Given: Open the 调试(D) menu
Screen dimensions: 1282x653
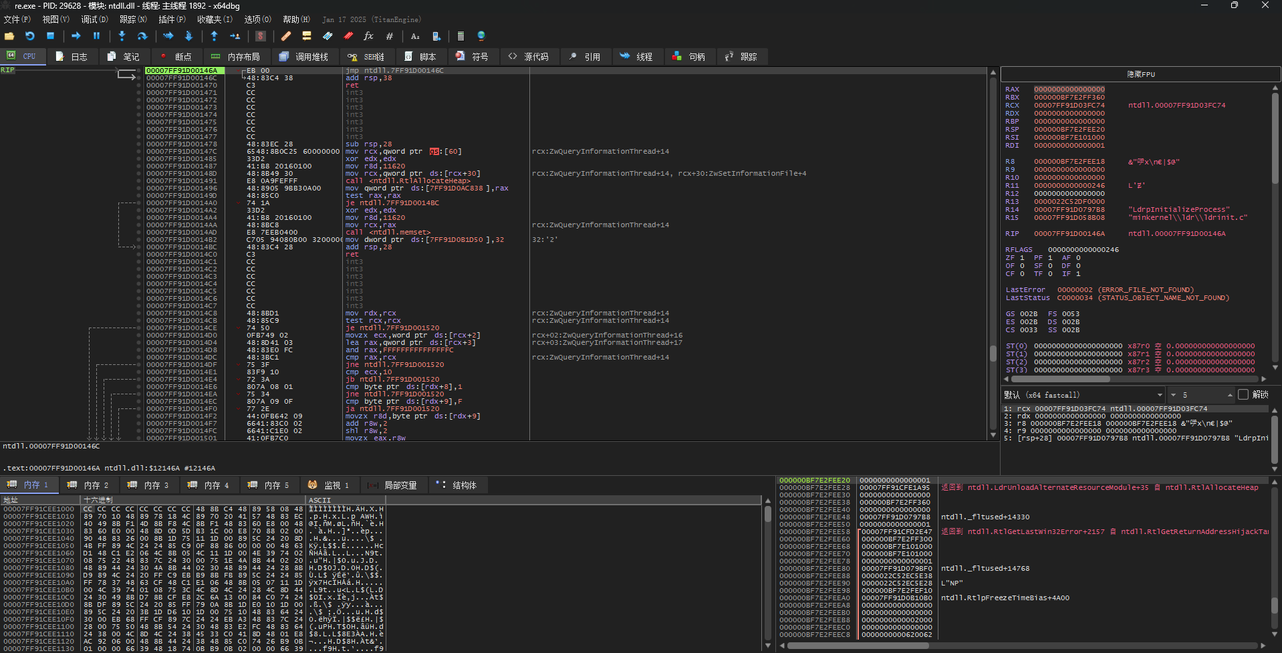Looking at the screenshot, I should click(94, 19).
